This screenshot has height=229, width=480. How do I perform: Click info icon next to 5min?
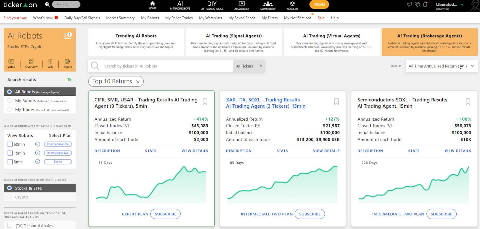[x=38, y=162]
